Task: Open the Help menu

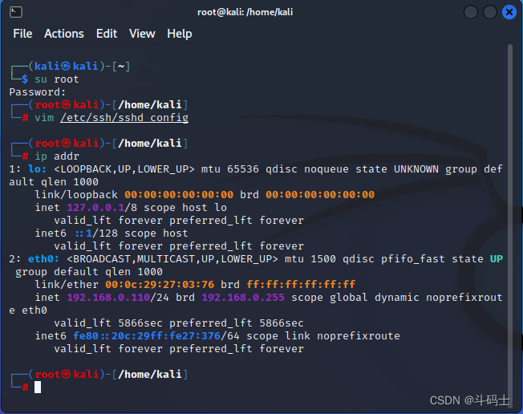Action: coord(180,34)
